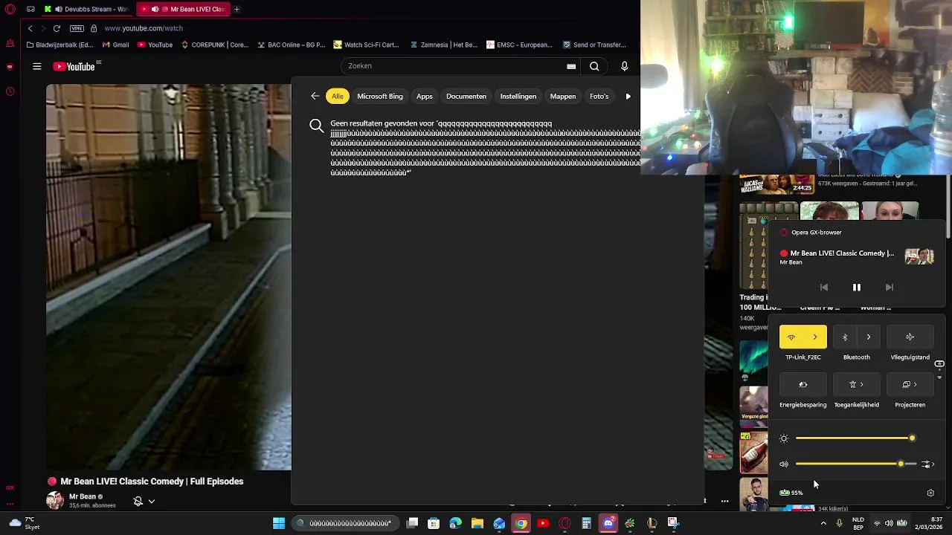This screenshot has height=535, width=952.
Task: Go to YouTube home via logo
Action: tap(74, 66)
